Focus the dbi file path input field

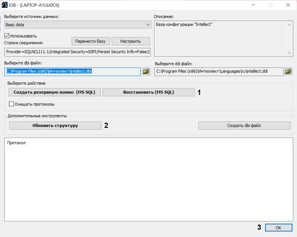tap(72, 72)
